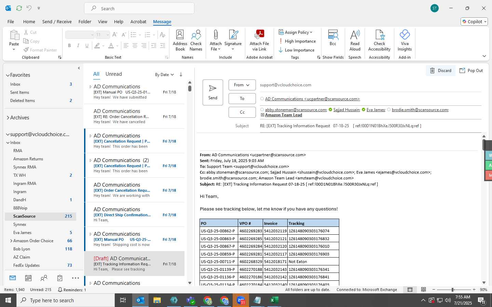Switch to Normal view in status bar
The height and width of the screenshot is (307, 492).
410,290
